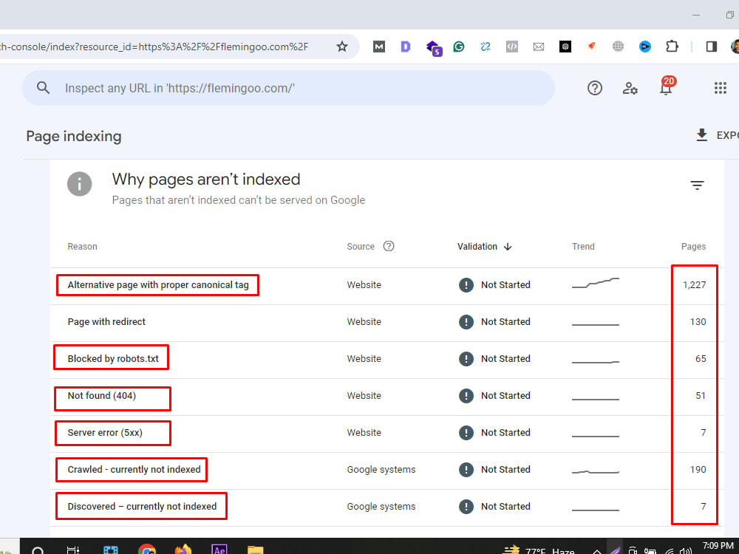Image resolution: width=739 pixels, height=554 pixels.
Task: Click 'Google systems' in the Crawled row
Action: tap(381, 469)
